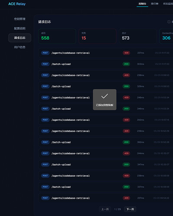Image resolution: width=173 pixels, height=216 pixels.
Task: Click the 329ms value
Action: click(140, 87)
